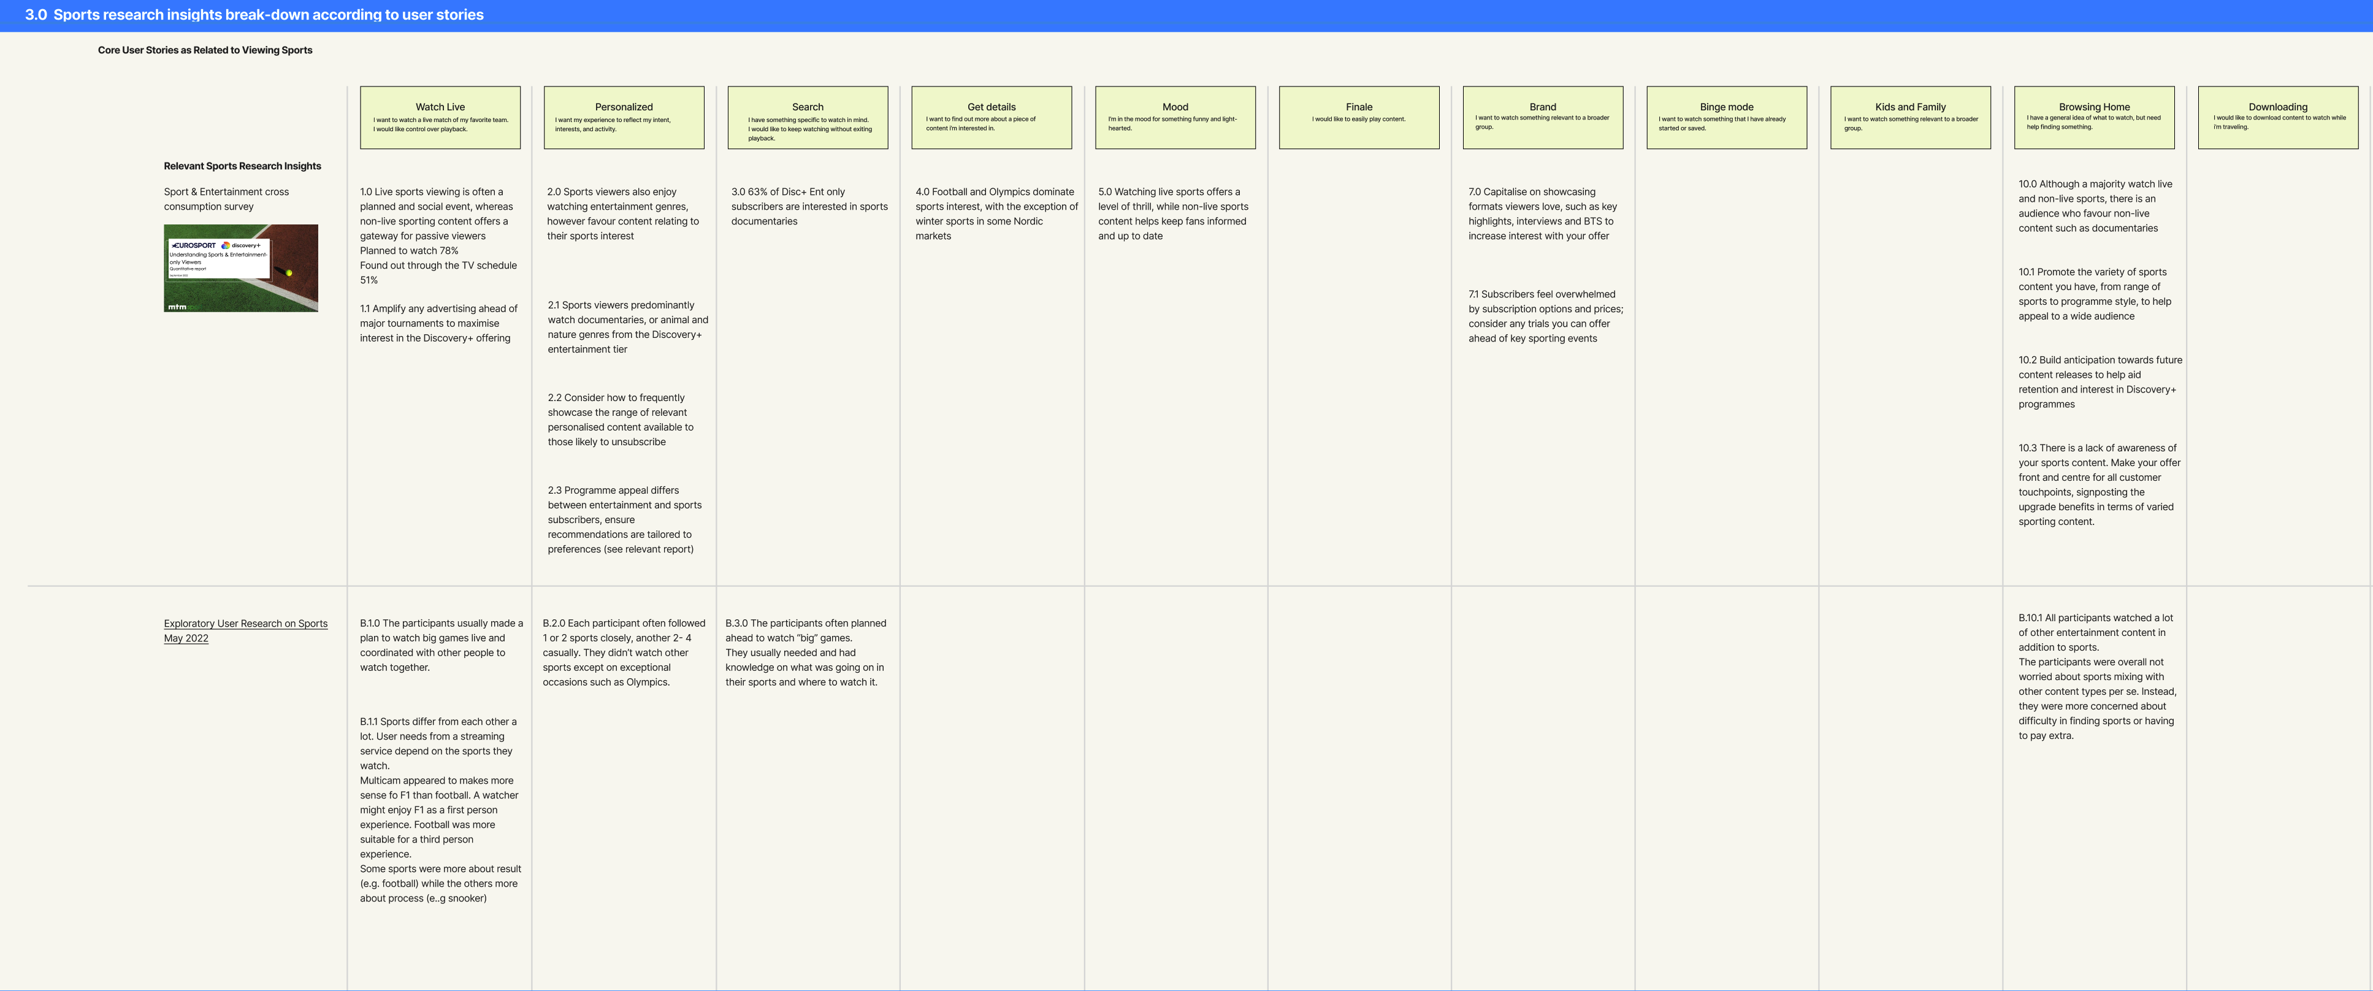Select the Kids and Family story card

(x=1911, y=118)
